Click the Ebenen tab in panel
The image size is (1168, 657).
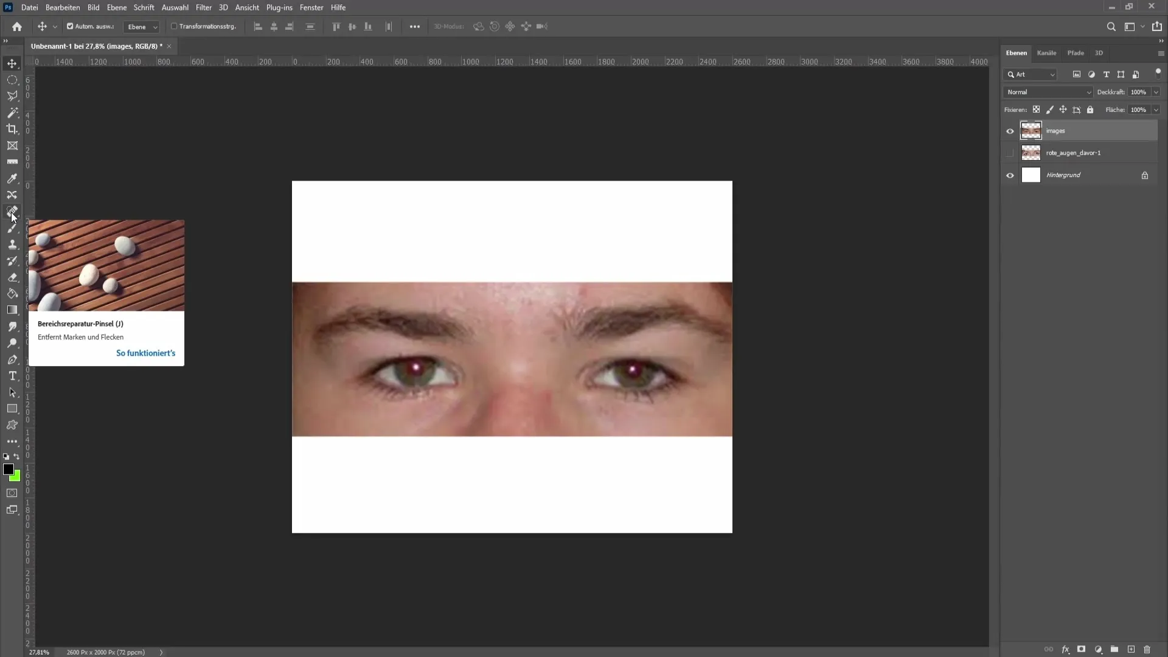pyautogui.click(x=1015, y=52)
